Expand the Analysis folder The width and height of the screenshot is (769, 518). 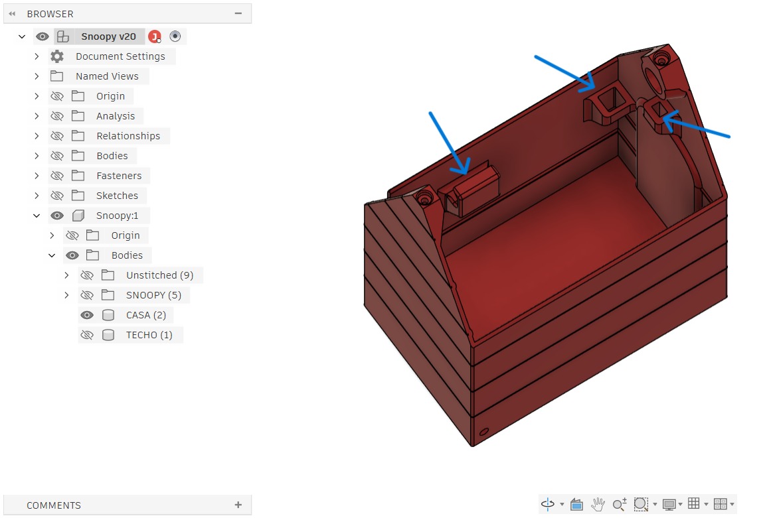pos(37,116)
